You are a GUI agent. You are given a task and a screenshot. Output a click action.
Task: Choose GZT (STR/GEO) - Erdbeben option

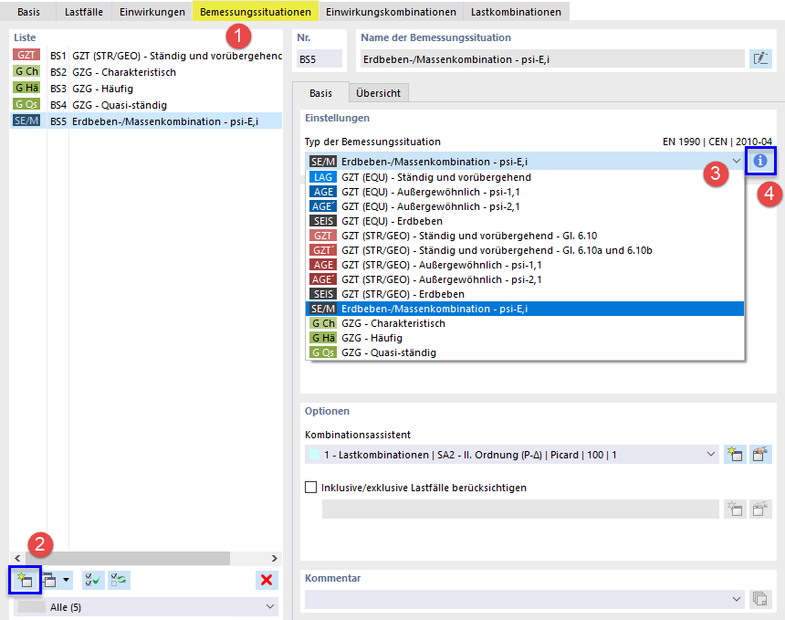coord(525,294)
